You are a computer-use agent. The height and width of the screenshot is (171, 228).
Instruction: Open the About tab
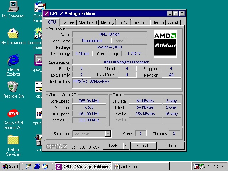173,22
